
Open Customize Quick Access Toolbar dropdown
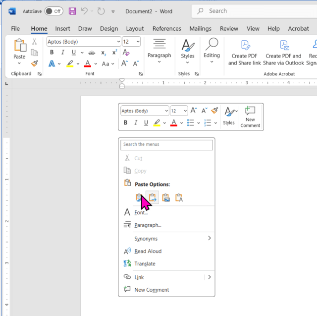113,11
